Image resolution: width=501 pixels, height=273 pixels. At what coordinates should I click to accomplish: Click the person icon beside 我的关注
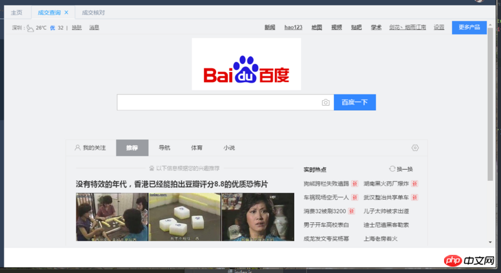(x=77, y=148)
